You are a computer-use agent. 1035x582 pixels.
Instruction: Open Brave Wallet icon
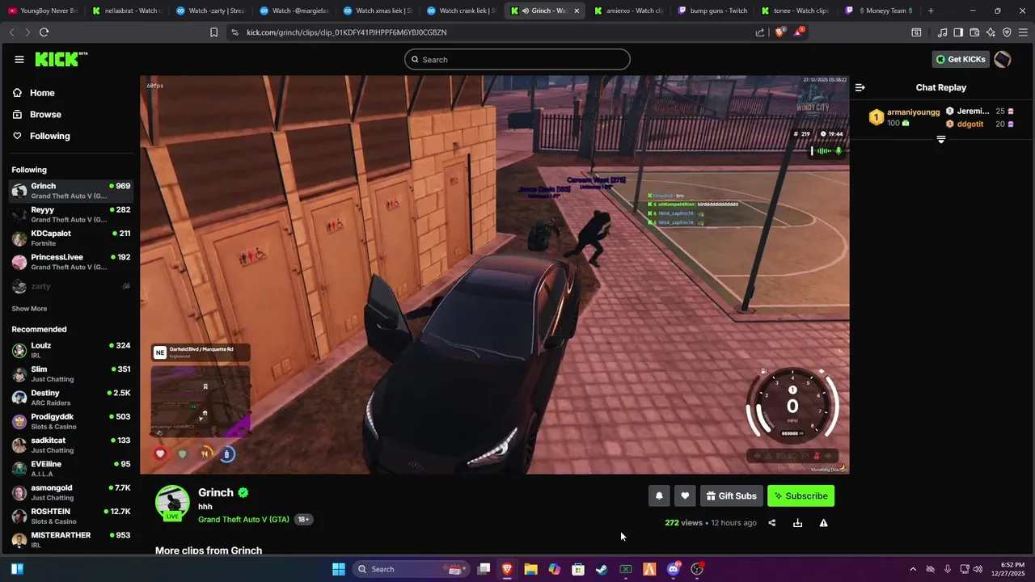(974, 32)
